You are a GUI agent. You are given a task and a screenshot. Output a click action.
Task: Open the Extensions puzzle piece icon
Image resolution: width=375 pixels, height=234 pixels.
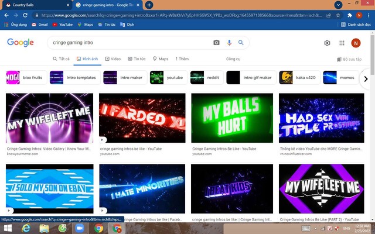click(350, 15)
